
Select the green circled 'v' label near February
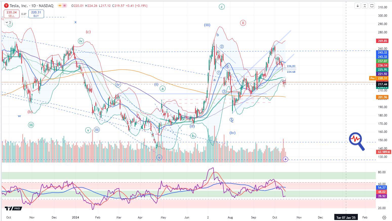88,130
